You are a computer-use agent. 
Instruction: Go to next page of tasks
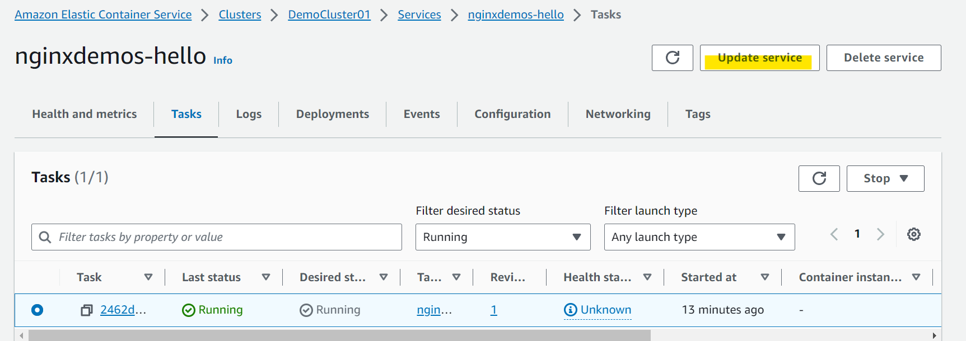[x=880, y=234]
